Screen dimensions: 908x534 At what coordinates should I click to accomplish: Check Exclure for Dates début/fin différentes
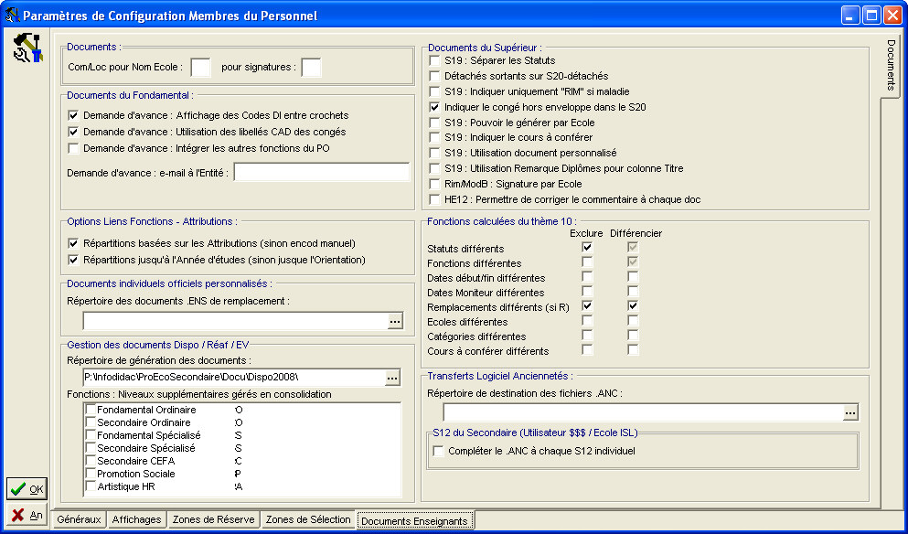587,276
